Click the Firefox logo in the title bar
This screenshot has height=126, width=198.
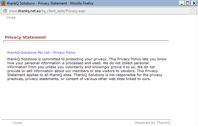click(x=3, y=3)
